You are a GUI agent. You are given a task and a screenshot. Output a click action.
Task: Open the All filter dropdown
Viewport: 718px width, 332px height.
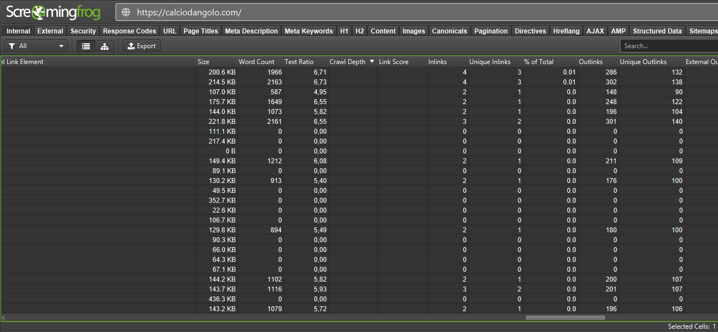(36, 46)
